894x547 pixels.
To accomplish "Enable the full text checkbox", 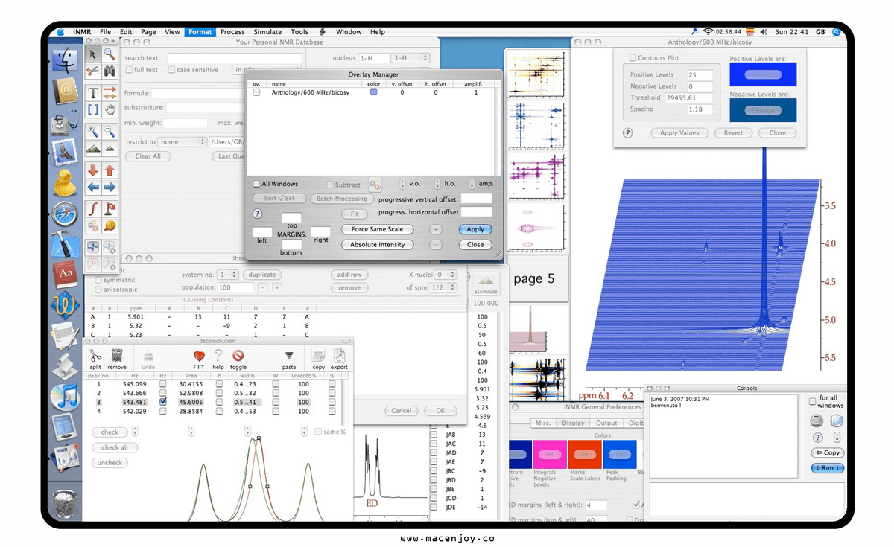I will [129, 70].
